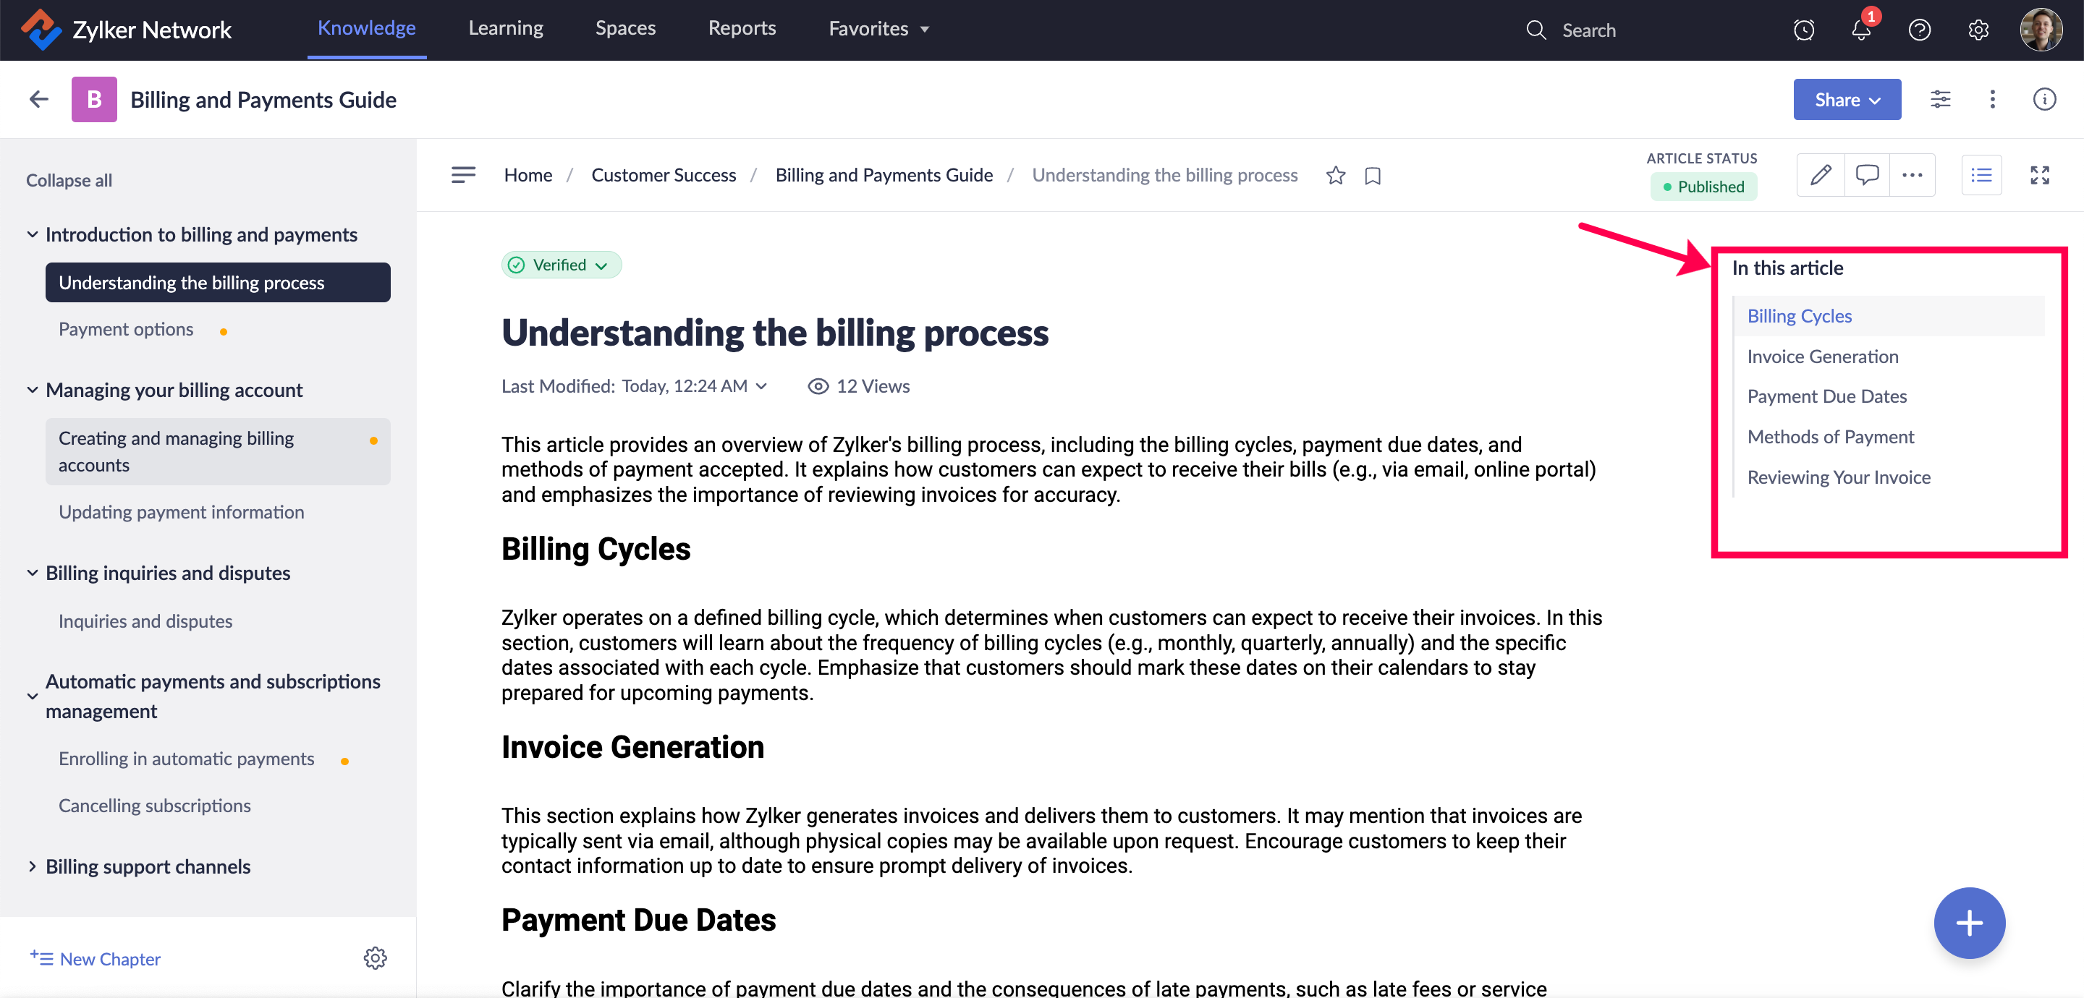Open the manual info icon

[x=2043, y=100]
